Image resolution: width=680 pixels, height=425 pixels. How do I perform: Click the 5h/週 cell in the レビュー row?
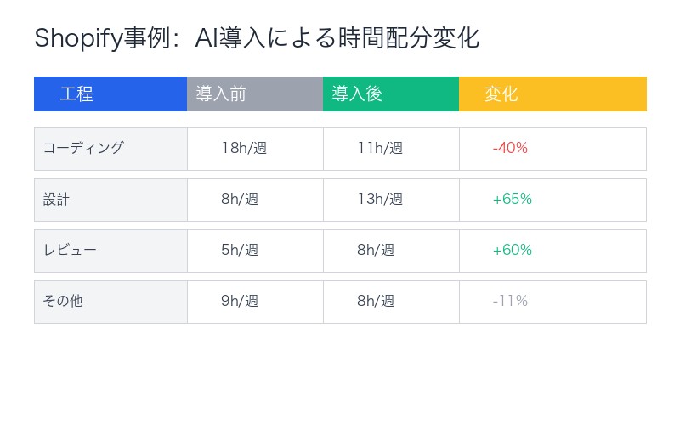(x=255, y=251)
